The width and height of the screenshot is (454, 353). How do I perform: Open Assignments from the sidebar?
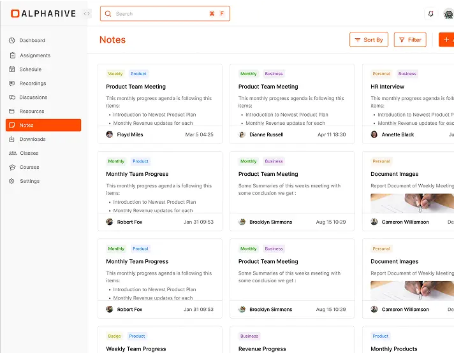click(34, 55)
